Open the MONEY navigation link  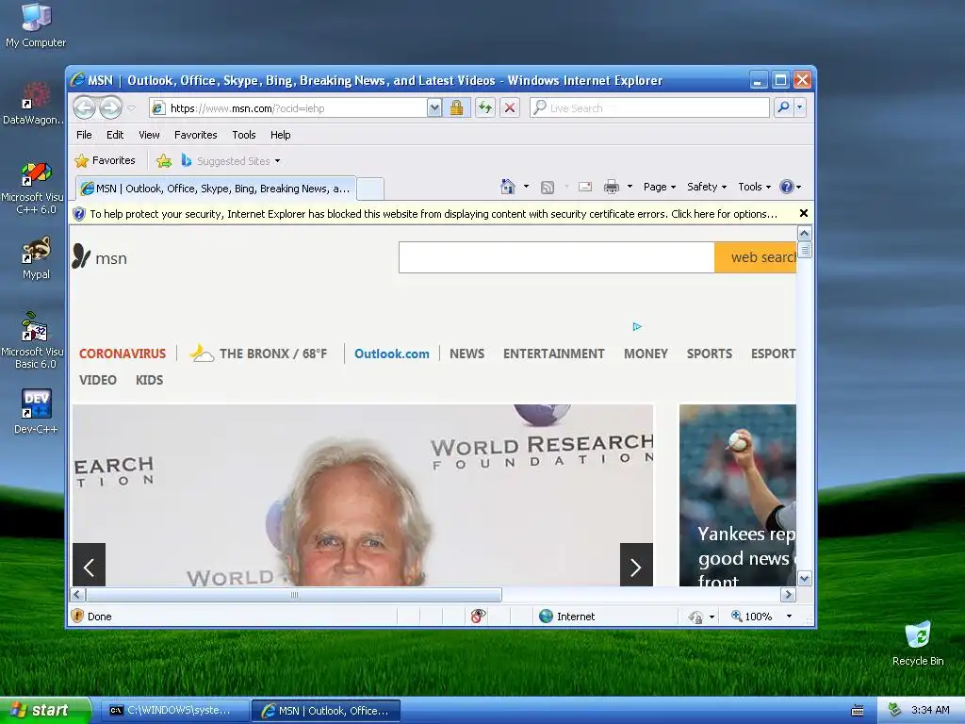click(646, 354)
